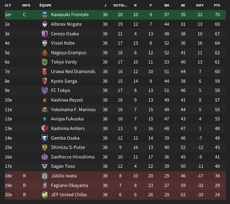Screen dimensions: 230x204
Task: Click the Kashima Antlers club crest
Action: [x=45, y=129]
